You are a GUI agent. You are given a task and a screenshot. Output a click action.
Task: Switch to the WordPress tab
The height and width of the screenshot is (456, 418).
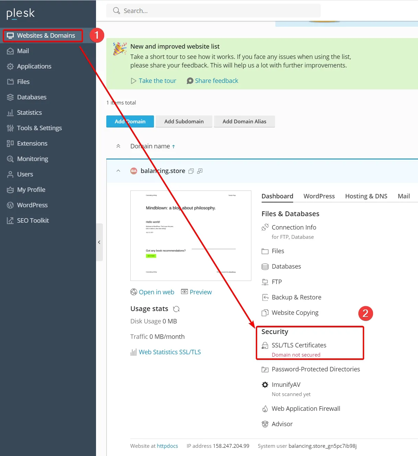(x=319, y=196)
